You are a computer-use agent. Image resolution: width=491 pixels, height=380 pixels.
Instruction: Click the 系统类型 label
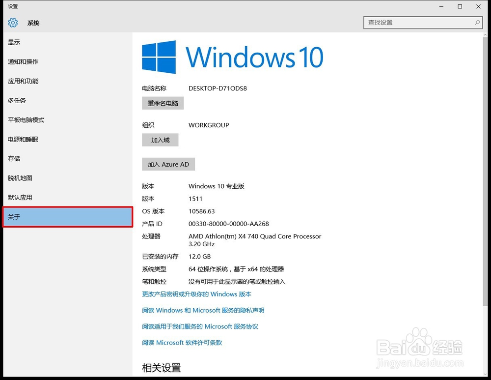tap(154, 269)
